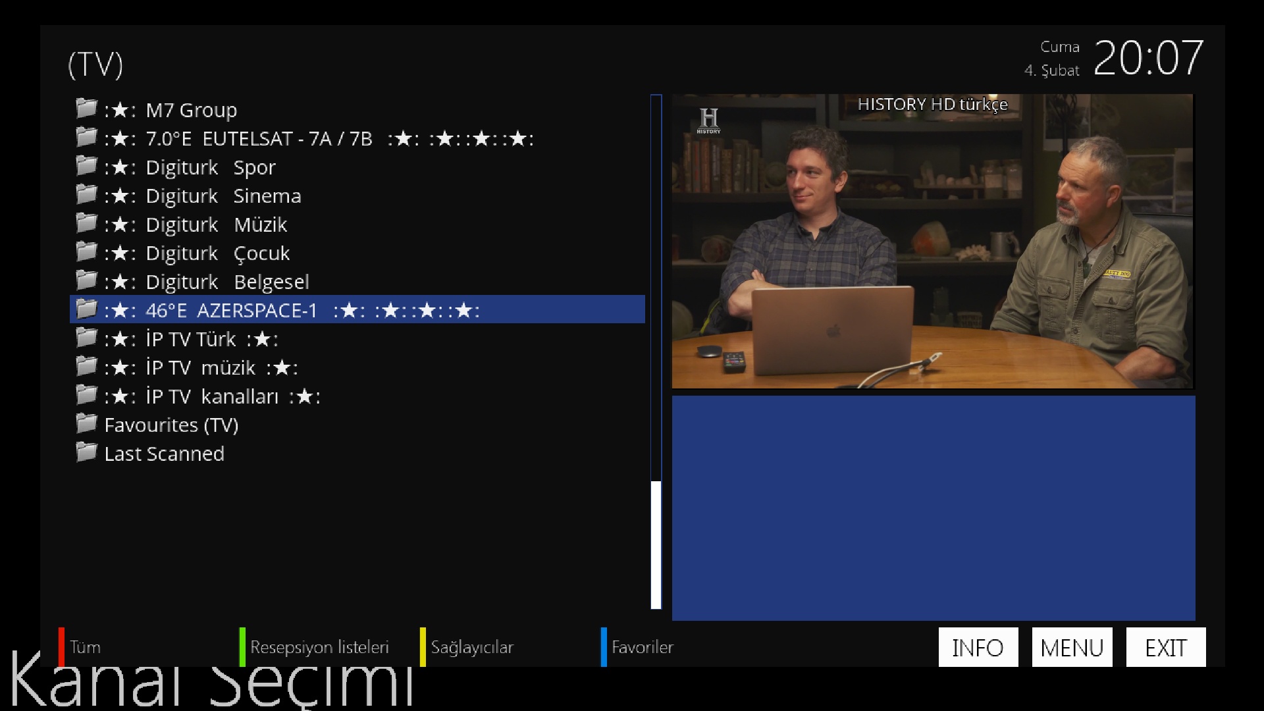This screenshot has height=711, width=1264.
Task: Click the HISTORY HD live preview video
Action: pos(932,241)
